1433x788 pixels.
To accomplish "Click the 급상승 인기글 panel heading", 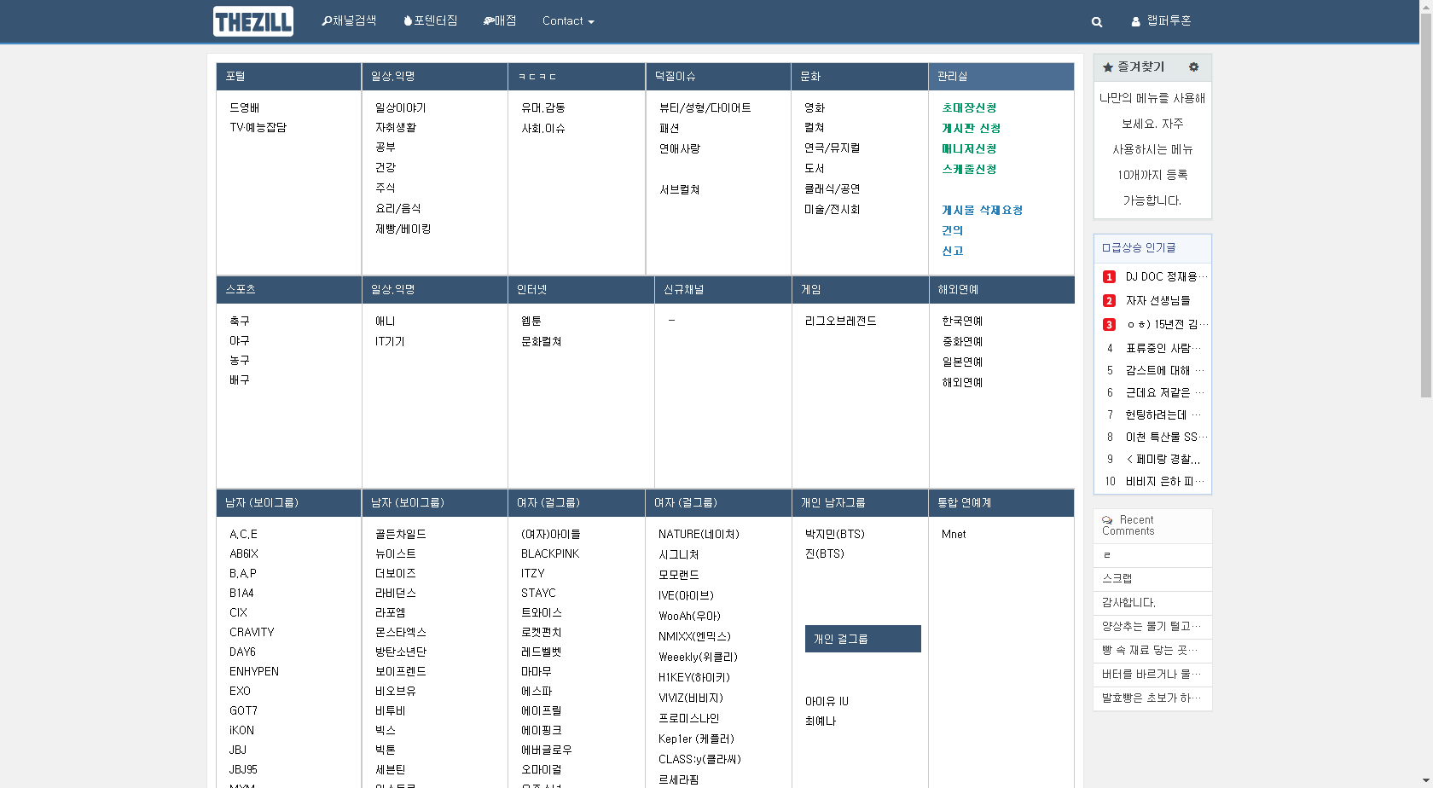I will [1152, 248].
